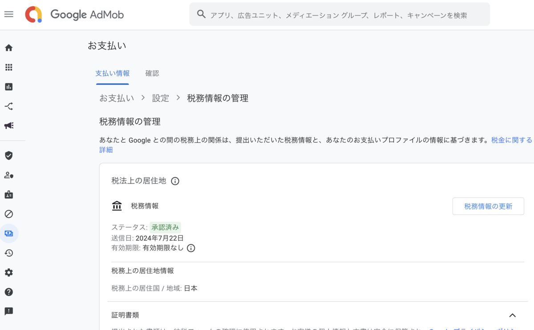Click the 税務情報の更新 button
Screen dimensions: 534x330
point(488,206)
